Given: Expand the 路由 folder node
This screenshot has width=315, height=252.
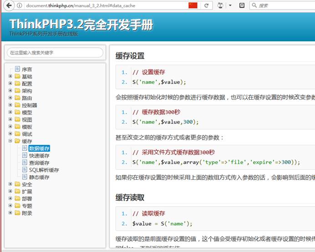Looking at the screenshot, I should pos(10,98).
